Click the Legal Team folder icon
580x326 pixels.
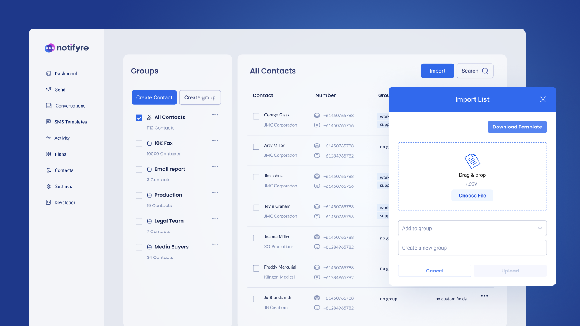[x=149, y=221]
